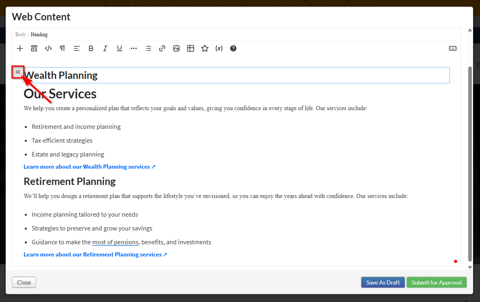
Task: Click the dialog vertical scrollbar thumb
Action: pyautogui.click(x=470, y=164)
